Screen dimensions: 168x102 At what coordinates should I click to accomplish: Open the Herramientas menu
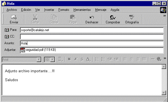click(82, 10)
